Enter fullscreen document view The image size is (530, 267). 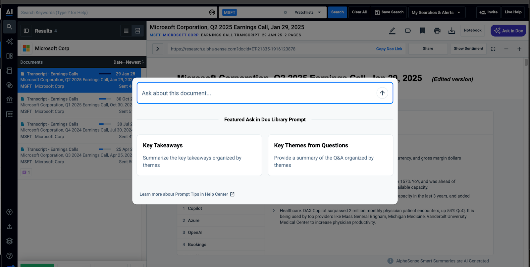(x=493, y=49)
